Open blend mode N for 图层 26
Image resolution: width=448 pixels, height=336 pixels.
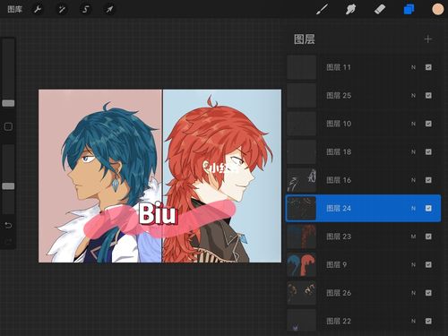click(413, 293)
